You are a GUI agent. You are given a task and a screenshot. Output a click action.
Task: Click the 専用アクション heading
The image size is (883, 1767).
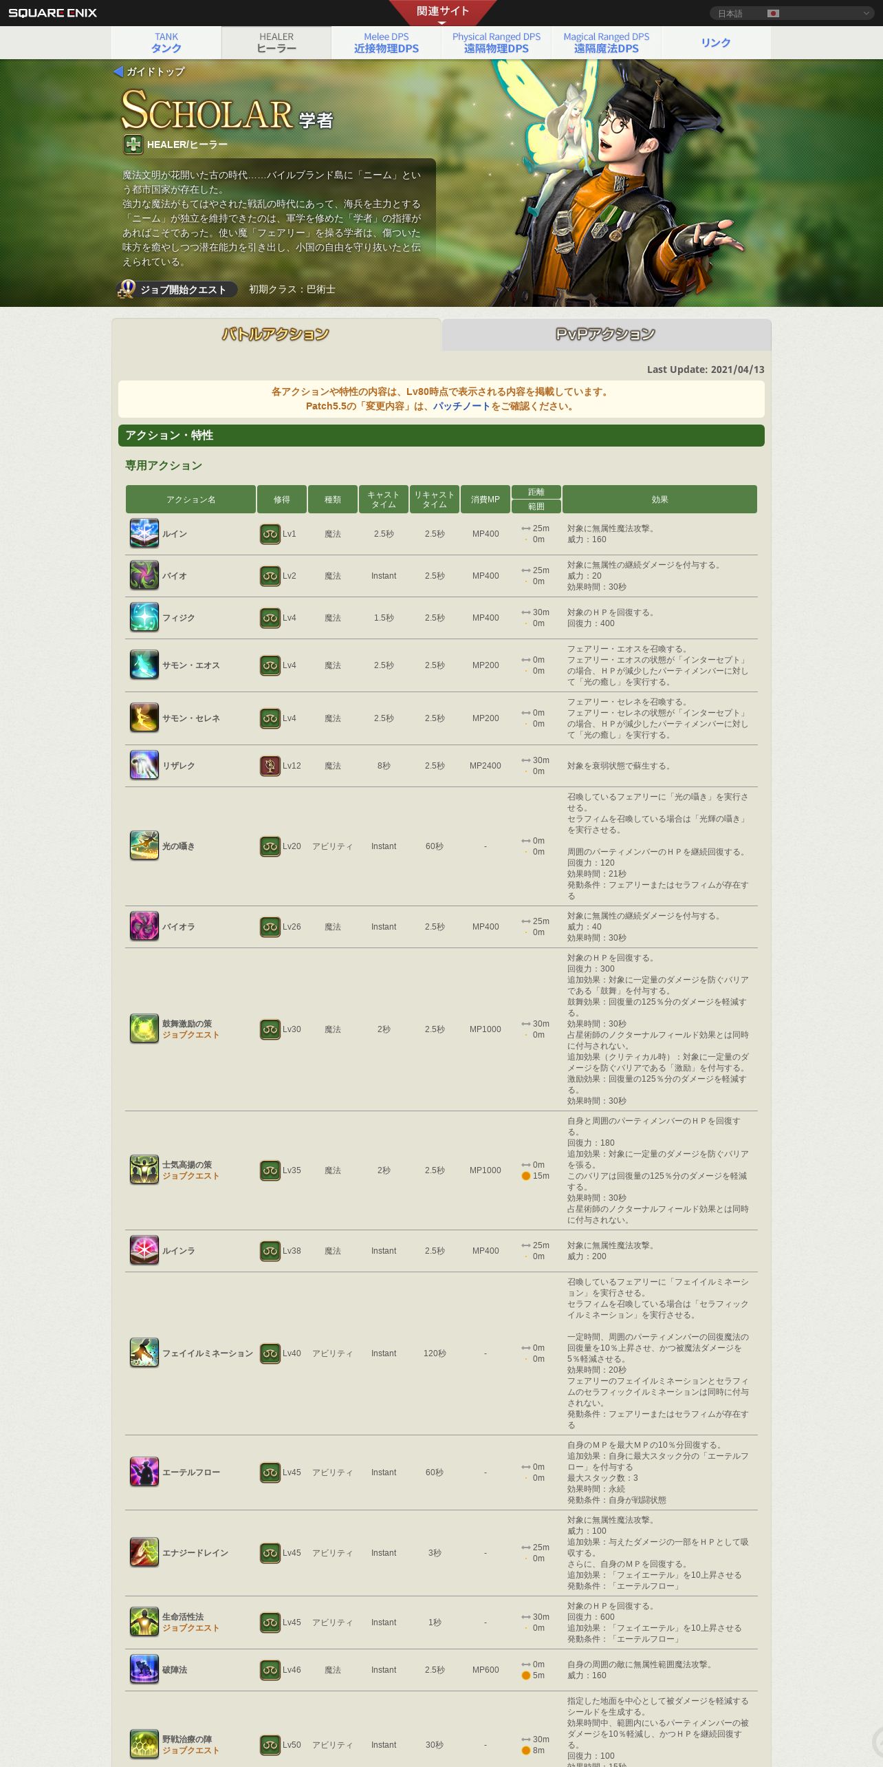click(164, 466)
